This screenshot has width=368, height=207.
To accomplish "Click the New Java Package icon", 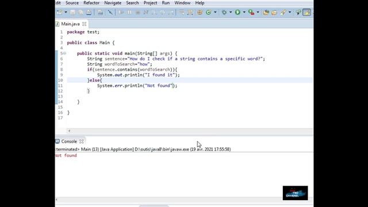I will coord(200,12).
